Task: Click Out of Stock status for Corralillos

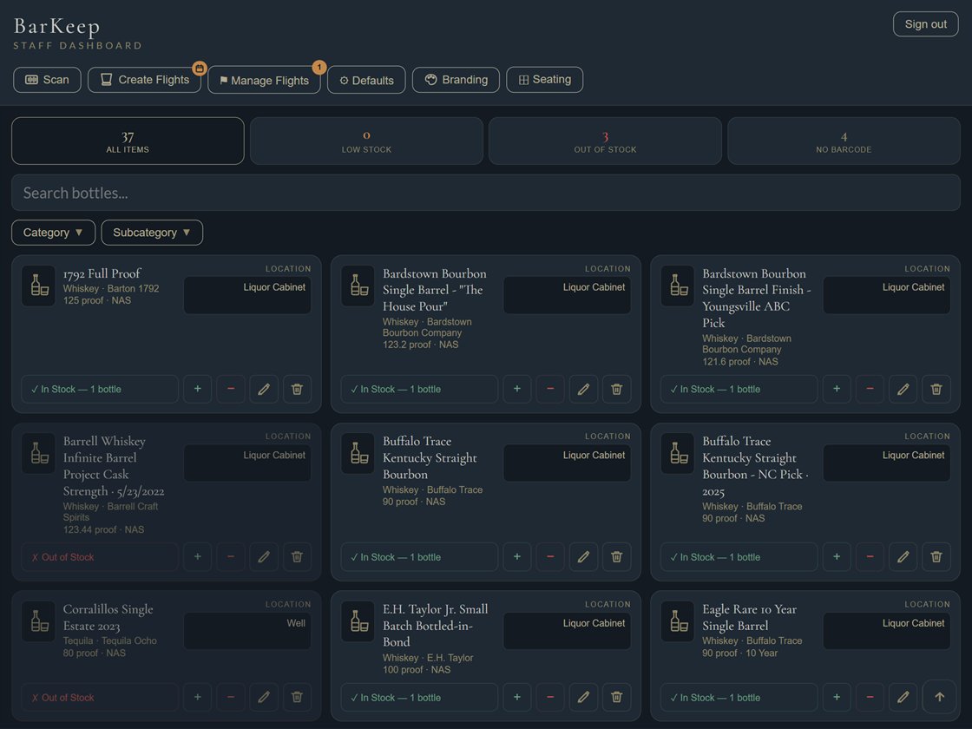Action: pyautogui.click(x=100, y=698)
